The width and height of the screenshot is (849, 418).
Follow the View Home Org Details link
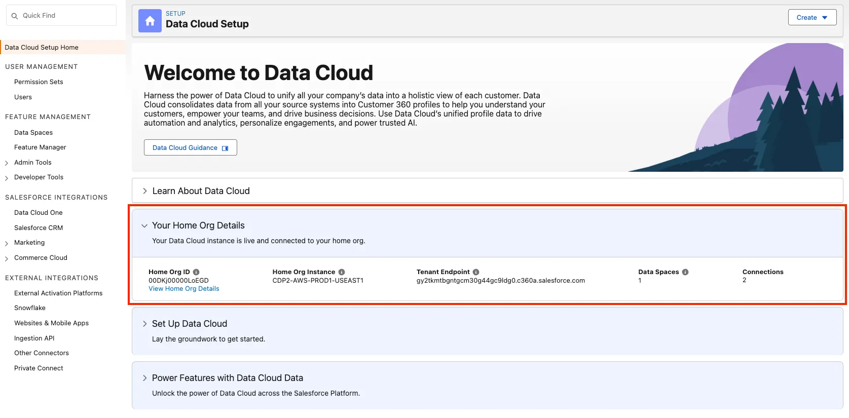coord(183,289)
